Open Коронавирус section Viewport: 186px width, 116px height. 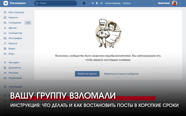(16, 87)
